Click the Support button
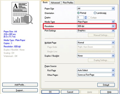The image size is (120, 94). tap(20, 90)
